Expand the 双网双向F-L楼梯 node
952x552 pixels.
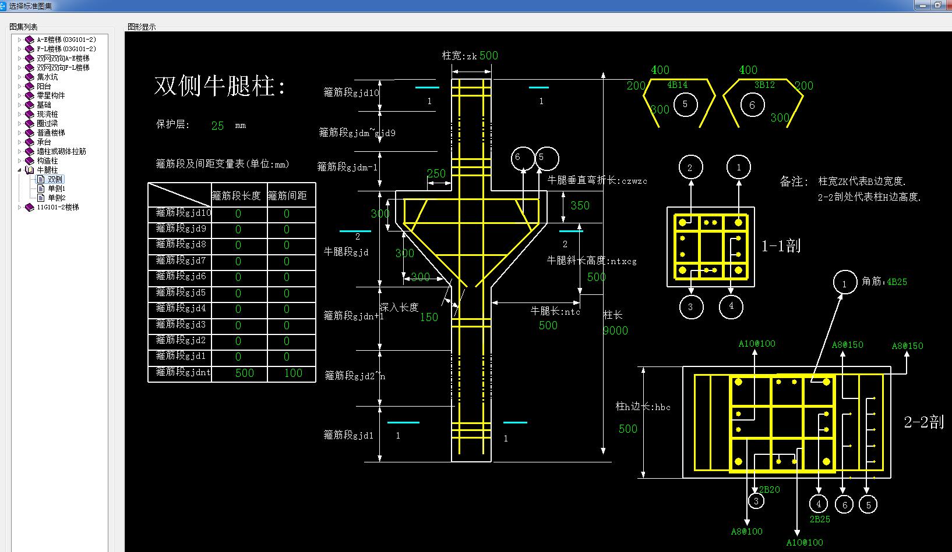click(x=19, y=67)
